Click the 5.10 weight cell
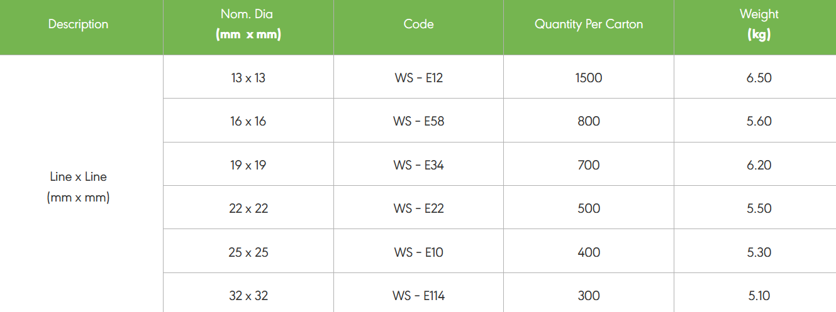This screenshot has height=312, width=836. 759,296
